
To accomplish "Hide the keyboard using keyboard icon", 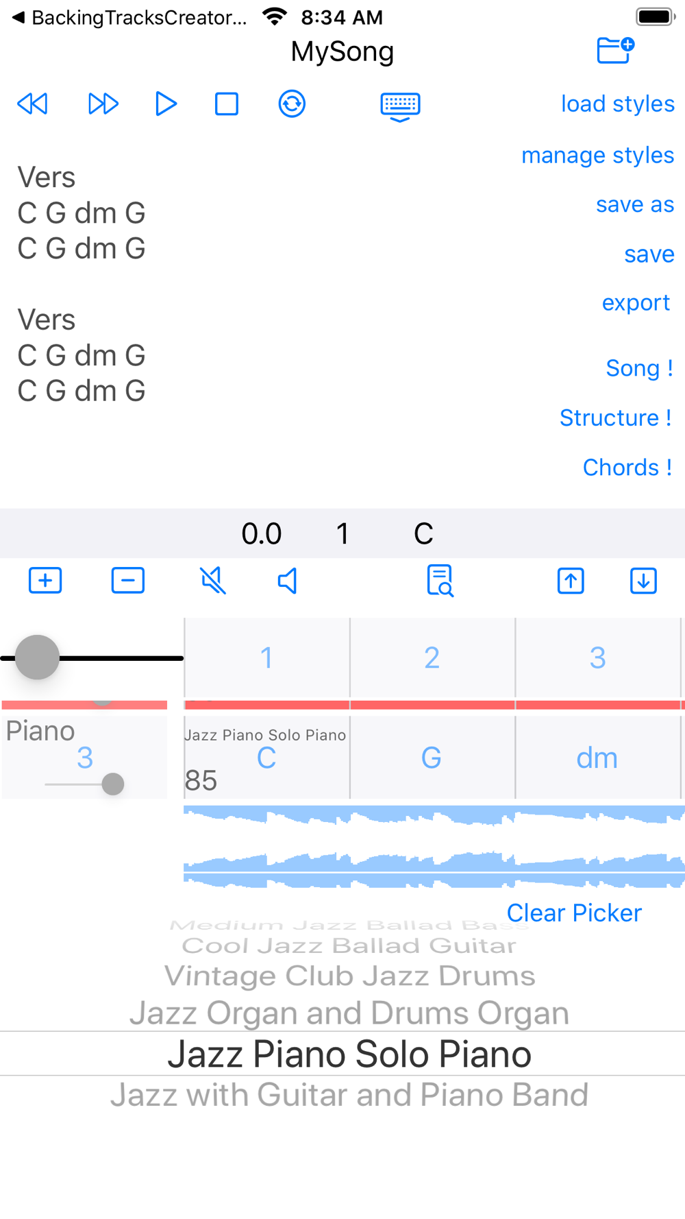I will click(400, 107).
